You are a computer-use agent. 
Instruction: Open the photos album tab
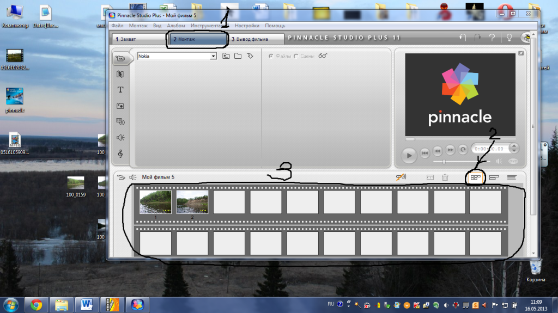coord(120,106)
